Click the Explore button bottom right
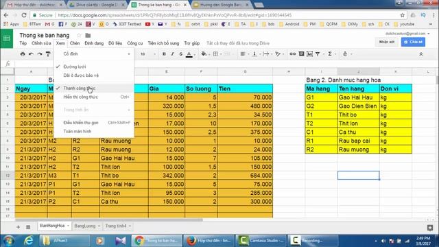This screenshot has height=247, width=439. coord(430,228)
